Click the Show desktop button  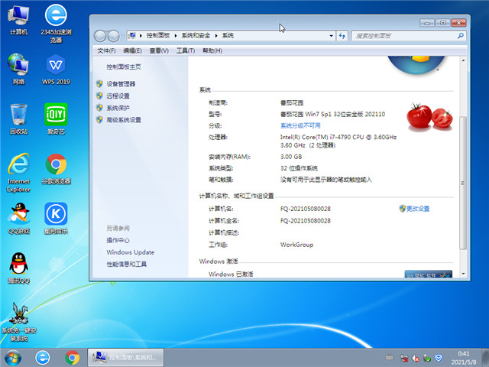(485, 358)
